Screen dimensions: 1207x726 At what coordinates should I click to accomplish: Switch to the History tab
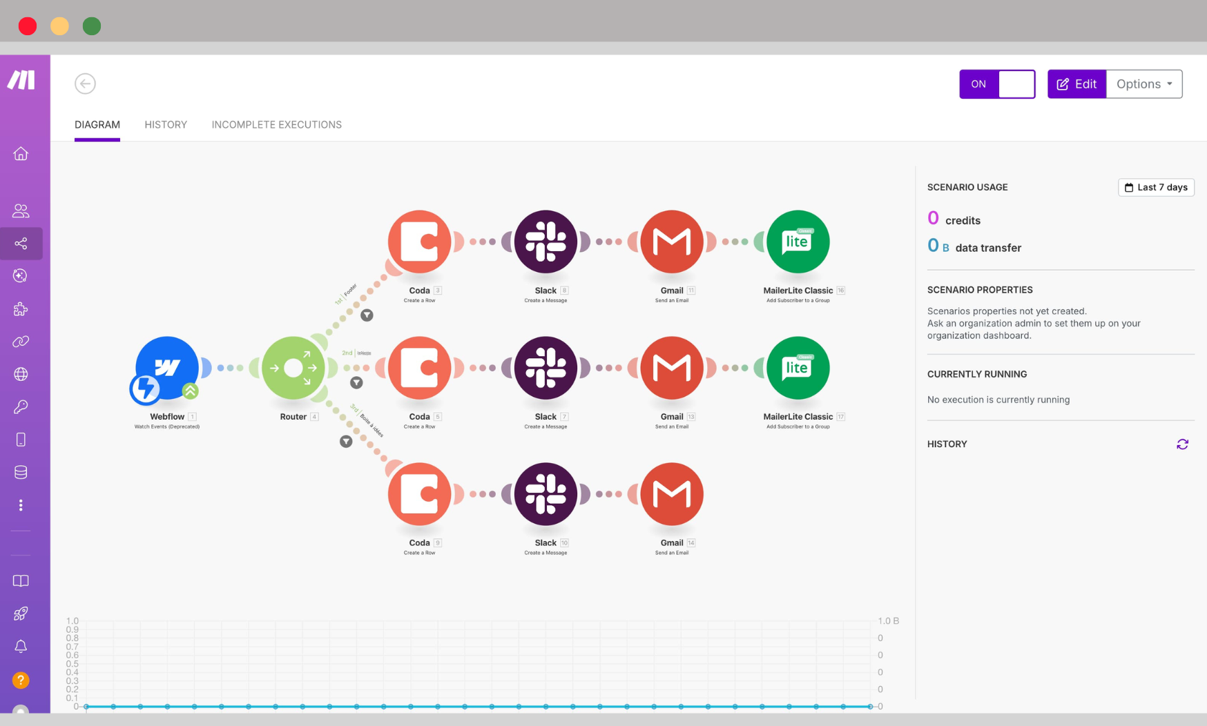(166, 124)
